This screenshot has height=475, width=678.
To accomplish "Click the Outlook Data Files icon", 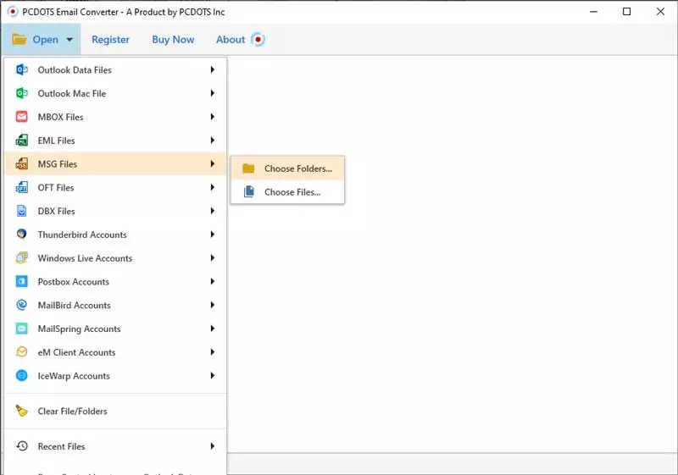I will [x=22, y=69].
